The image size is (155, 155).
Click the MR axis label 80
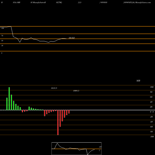[x=151, y=92]
